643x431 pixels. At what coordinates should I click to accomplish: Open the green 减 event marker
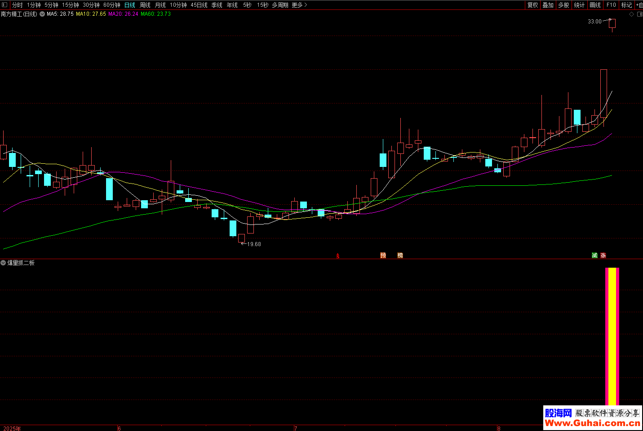[x=594, y=255]
